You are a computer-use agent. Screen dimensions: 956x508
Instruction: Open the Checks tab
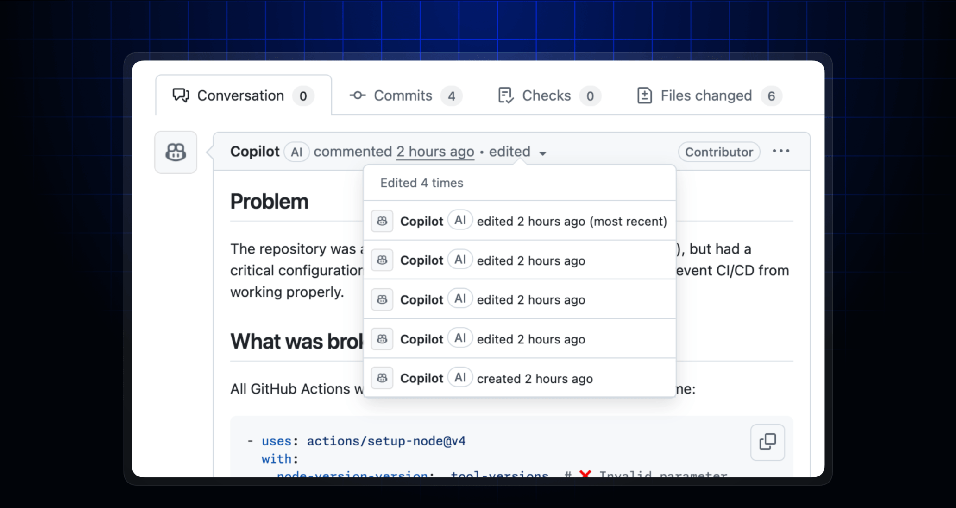549,95
